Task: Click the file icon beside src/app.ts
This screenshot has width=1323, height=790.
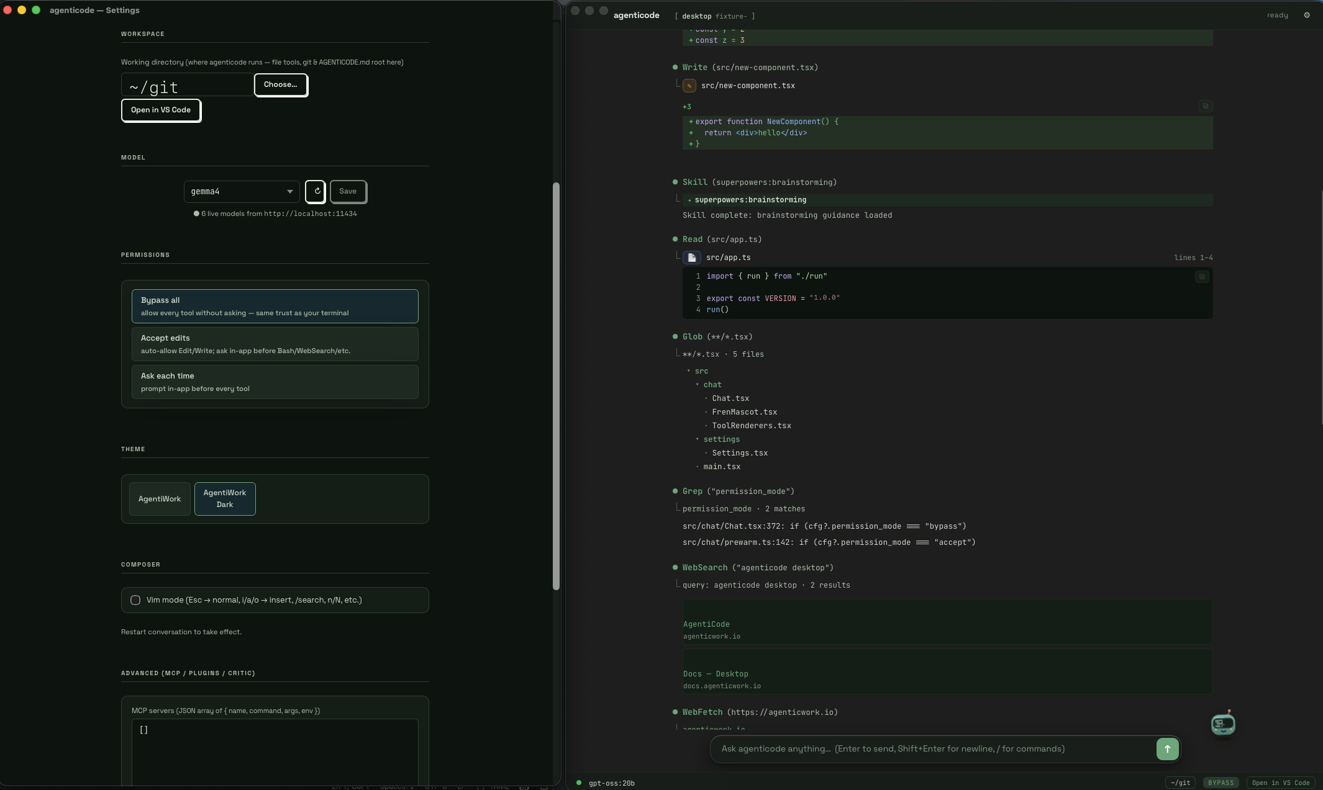Action: (x=692, y=258)
